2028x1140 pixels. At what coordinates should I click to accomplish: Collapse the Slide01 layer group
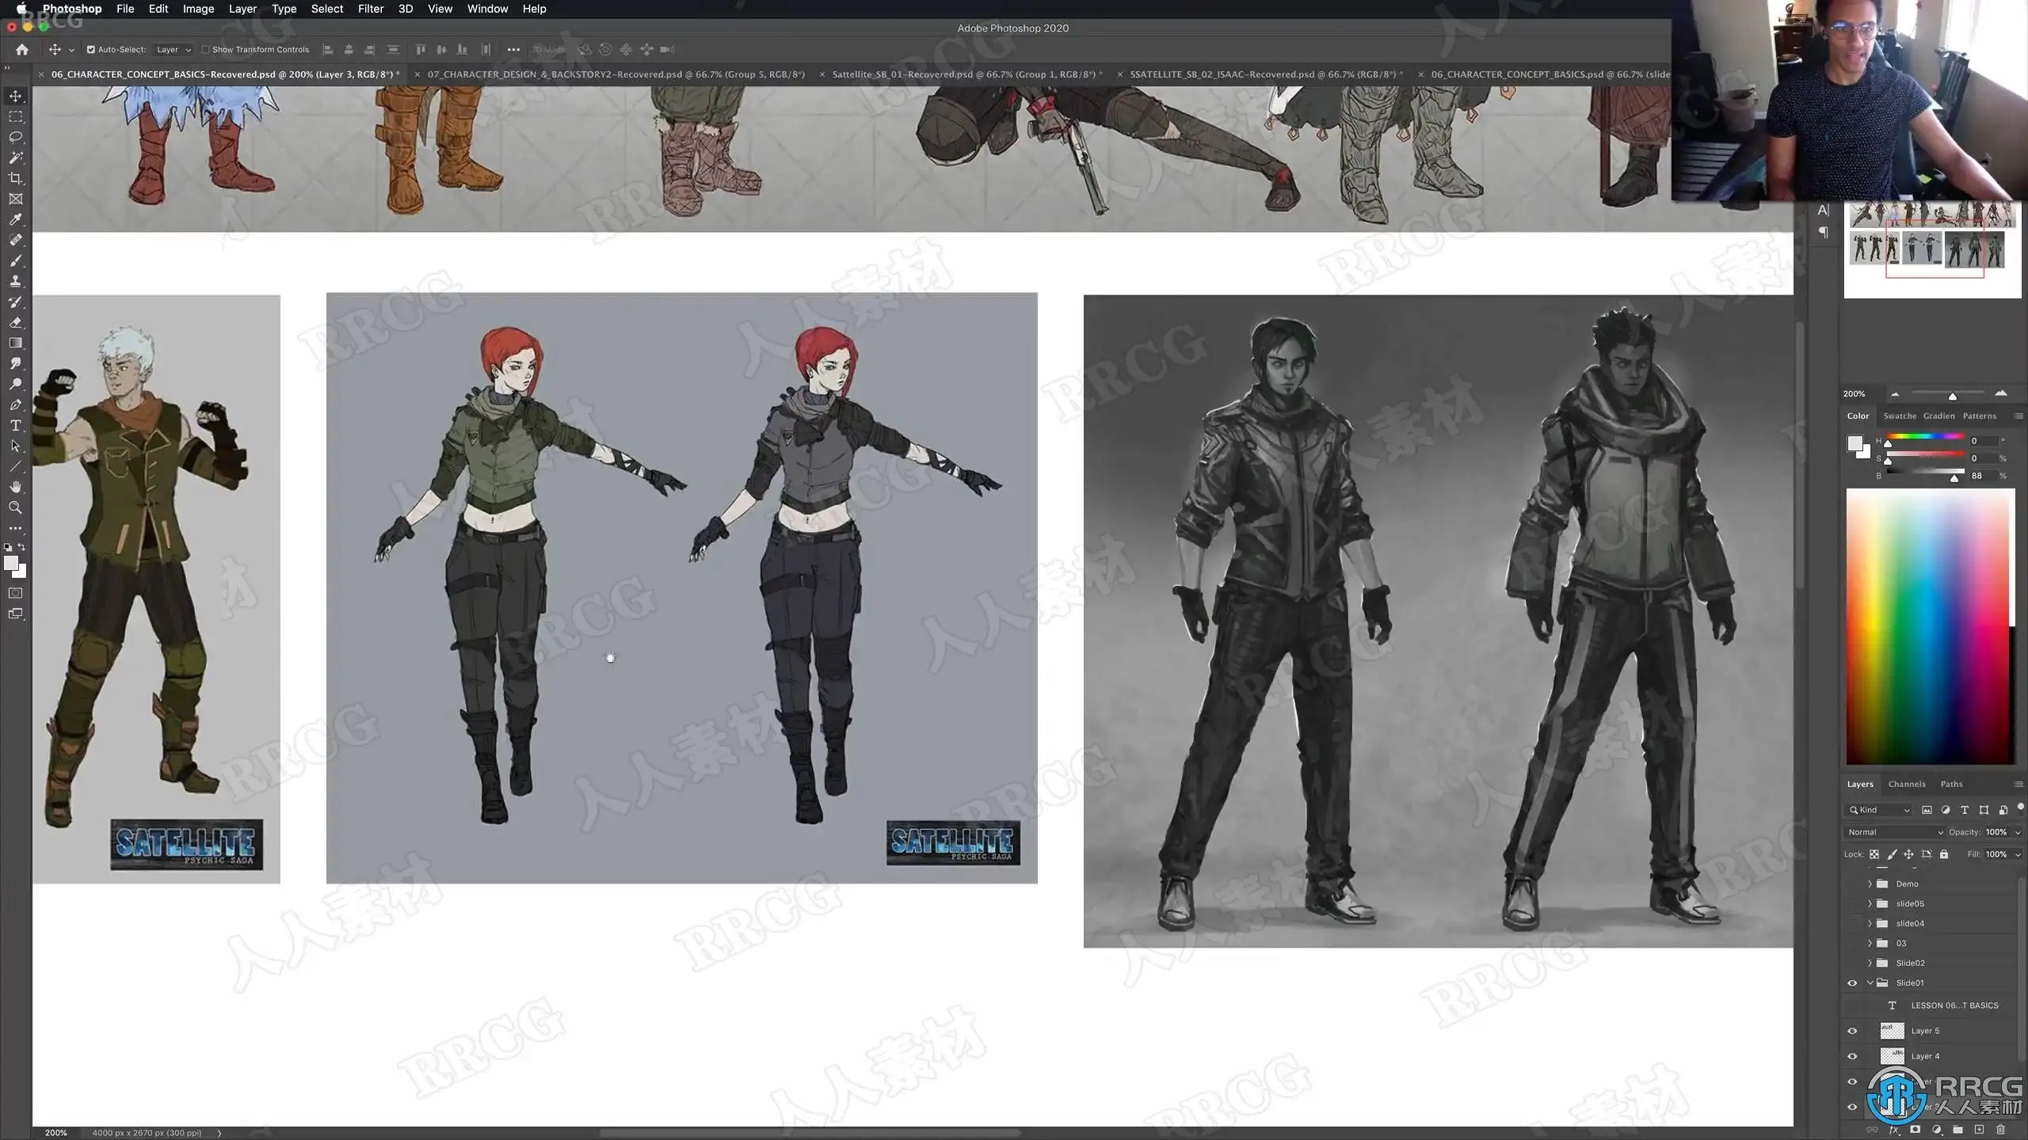(x=1870, y=982)
